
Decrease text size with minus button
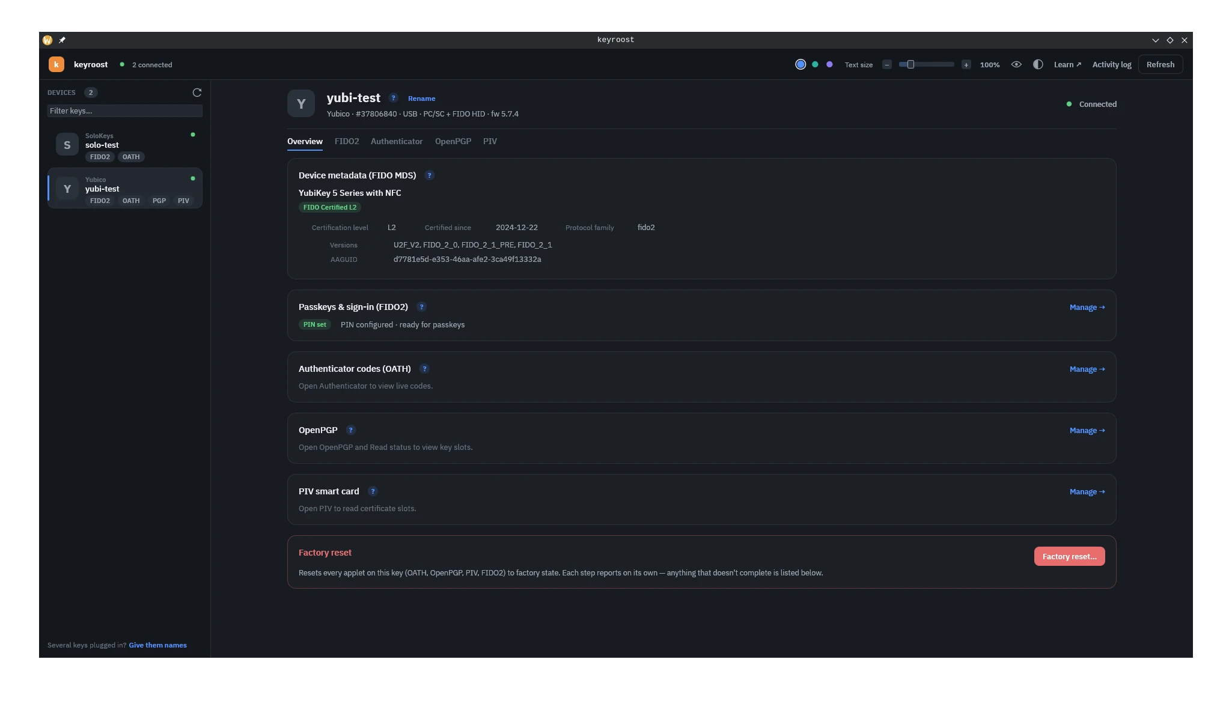tap(887, 65)
